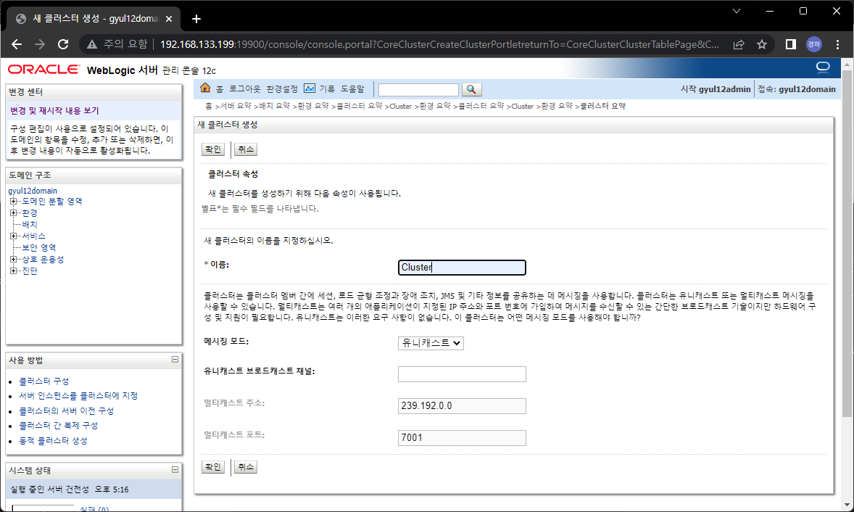Click the Oracle logo ring icon
This screenshot has height=512, width=854.
pos(823,67)
